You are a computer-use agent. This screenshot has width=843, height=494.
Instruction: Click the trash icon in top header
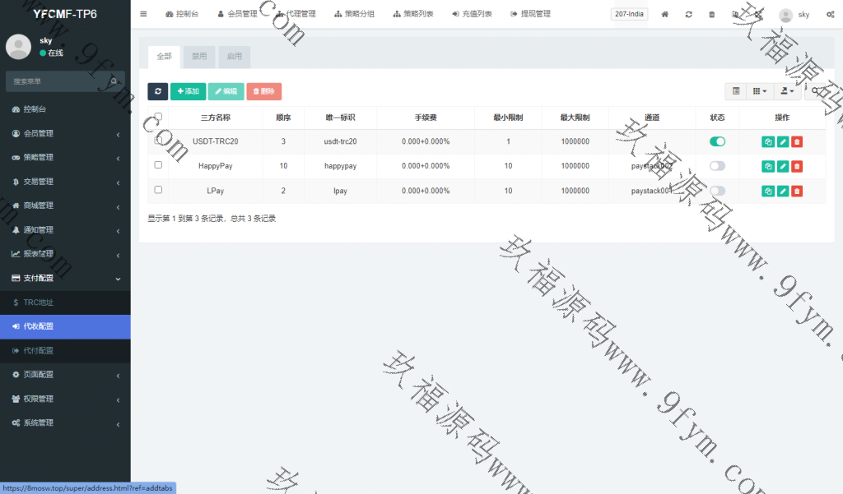tap(712, 14)
